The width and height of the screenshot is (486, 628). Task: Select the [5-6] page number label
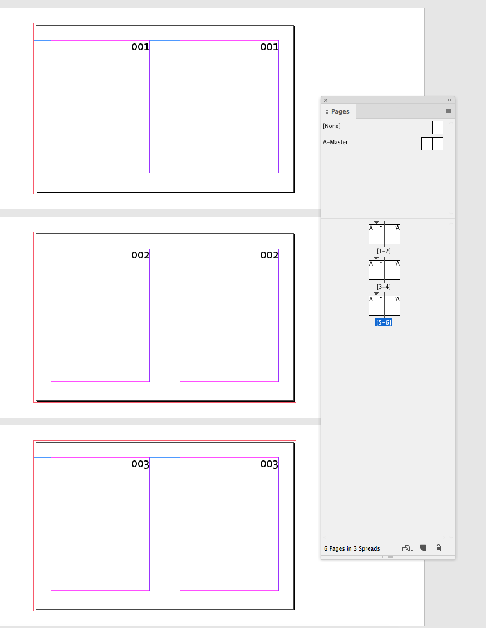(384, 322)
